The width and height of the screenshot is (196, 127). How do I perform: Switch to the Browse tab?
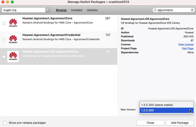point(61,10)
